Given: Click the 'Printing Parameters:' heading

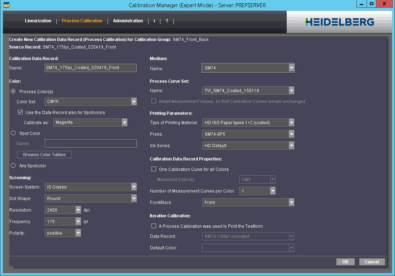Looking at the screenshot, I should [171, 113].
